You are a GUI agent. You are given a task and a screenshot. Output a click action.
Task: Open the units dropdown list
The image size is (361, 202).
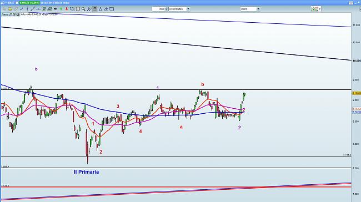coord(188,9)
